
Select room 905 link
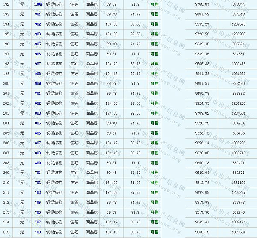[x=38, y=44]
